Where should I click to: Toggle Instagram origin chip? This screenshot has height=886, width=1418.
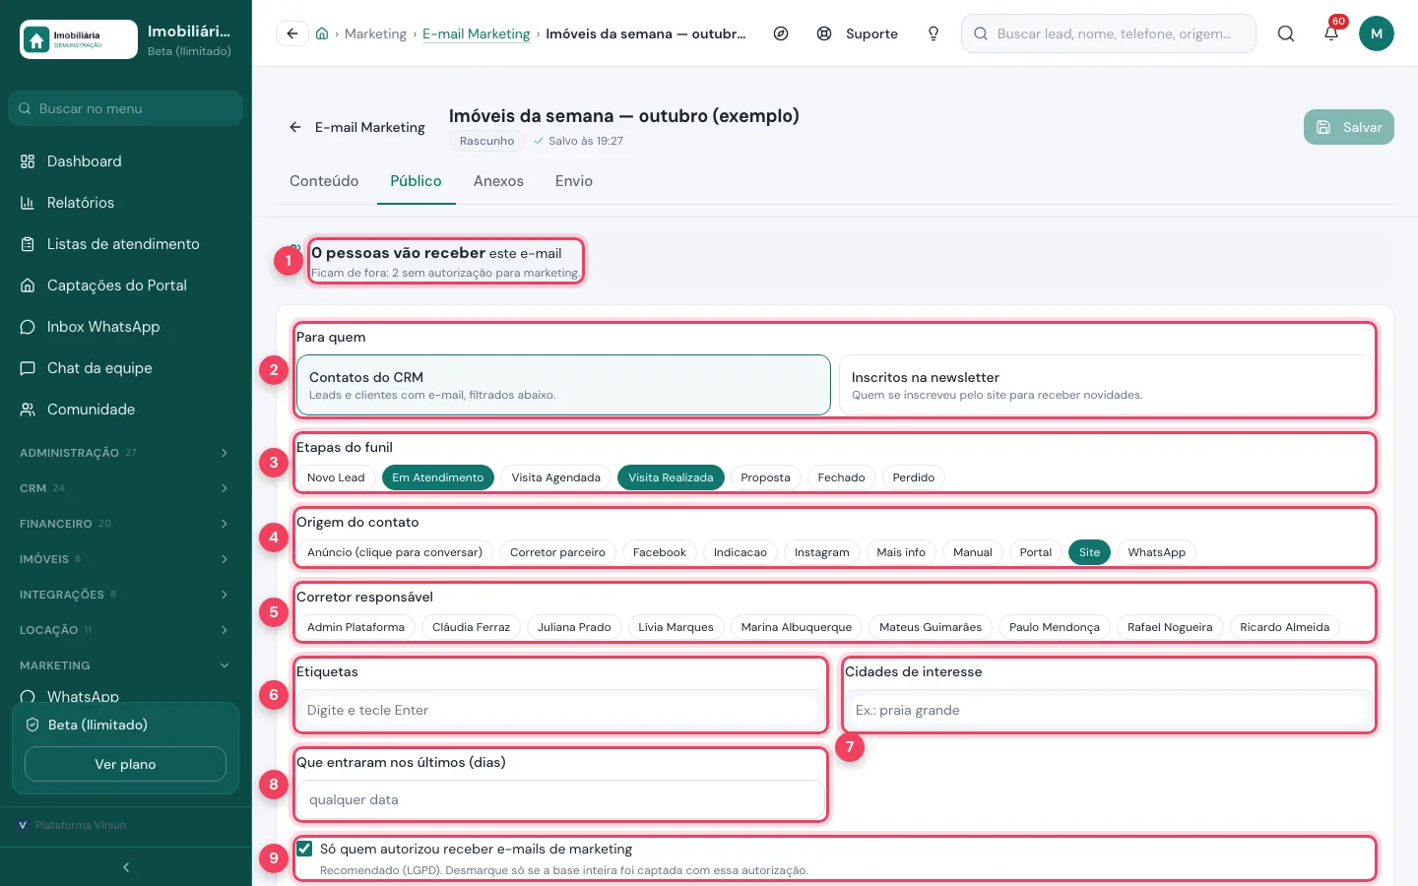pos(822,552)
